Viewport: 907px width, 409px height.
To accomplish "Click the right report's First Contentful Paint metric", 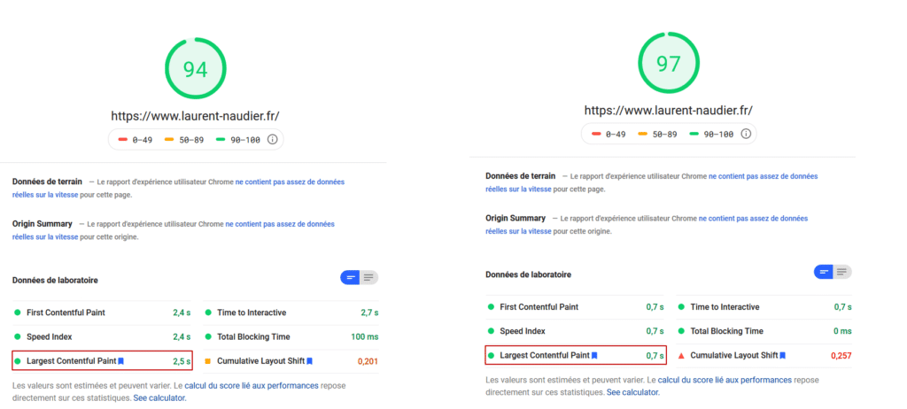I will [x=539, y=307].
